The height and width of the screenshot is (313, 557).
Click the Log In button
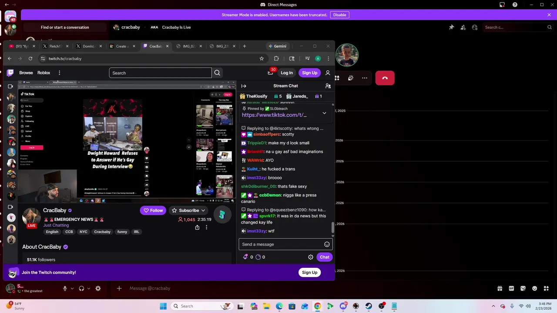pos(287,73)
